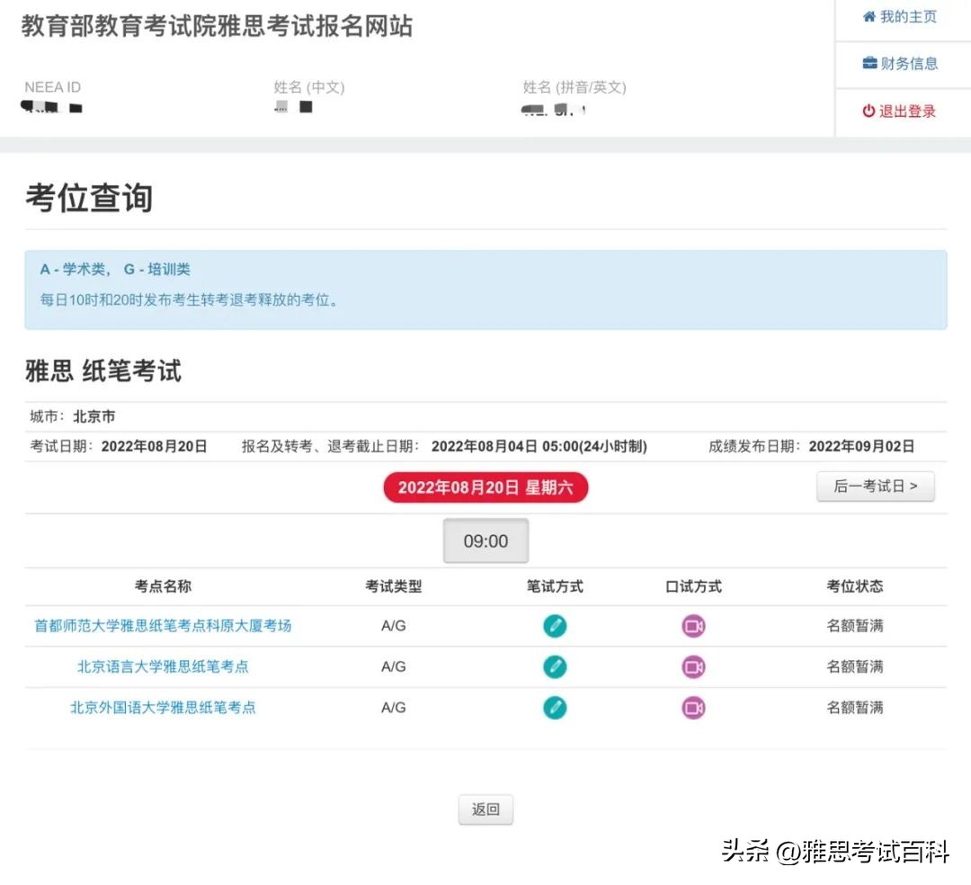Image resolution: width=971 pixels, height=885 pixels.
Task: Click the red 2022年08月20日 星期六 date button
Action: pyautogui.click(x=485, y=487)
